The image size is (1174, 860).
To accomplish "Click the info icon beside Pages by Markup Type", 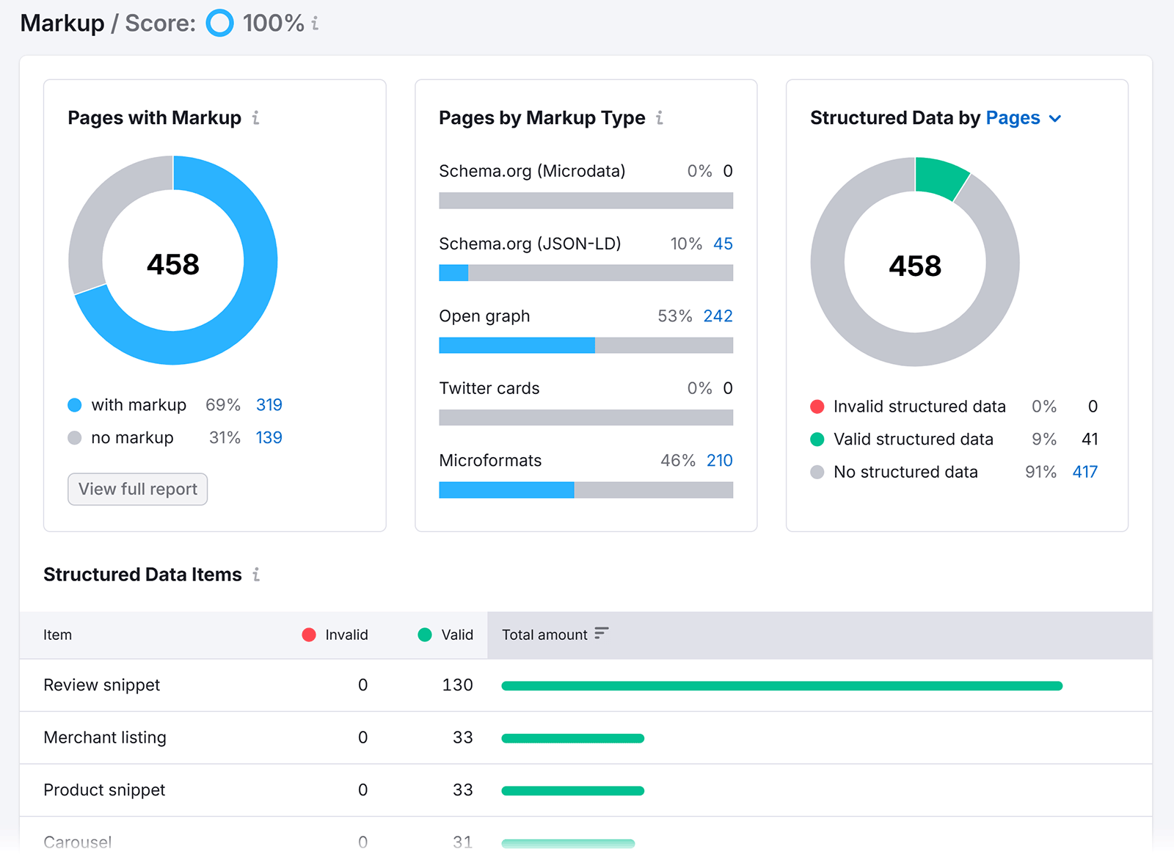I will (x=660, y=117).
